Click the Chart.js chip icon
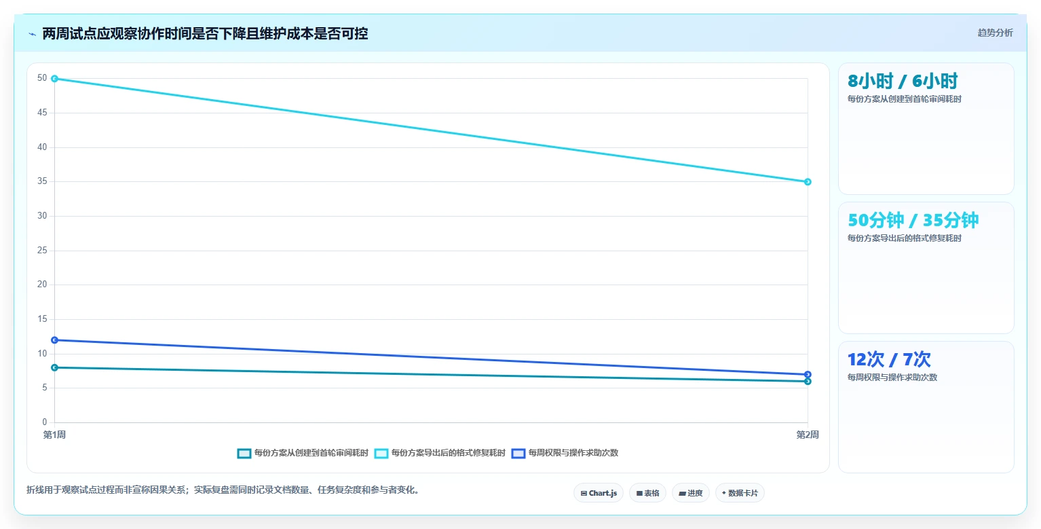 tap(584, 494)
